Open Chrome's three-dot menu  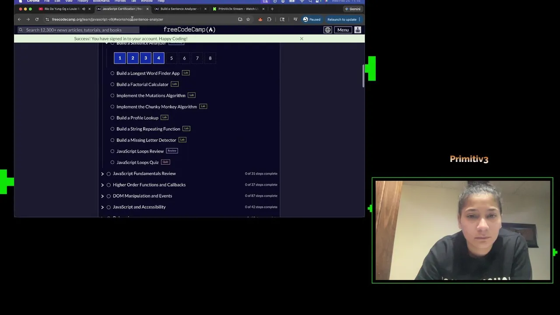360,19
